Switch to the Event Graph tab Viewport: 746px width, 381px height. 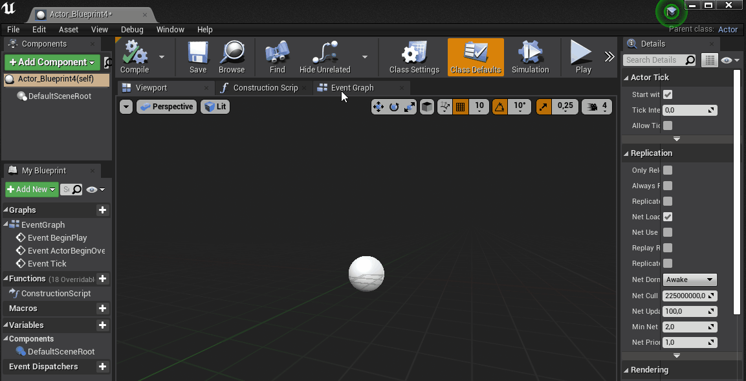(353, 88)
